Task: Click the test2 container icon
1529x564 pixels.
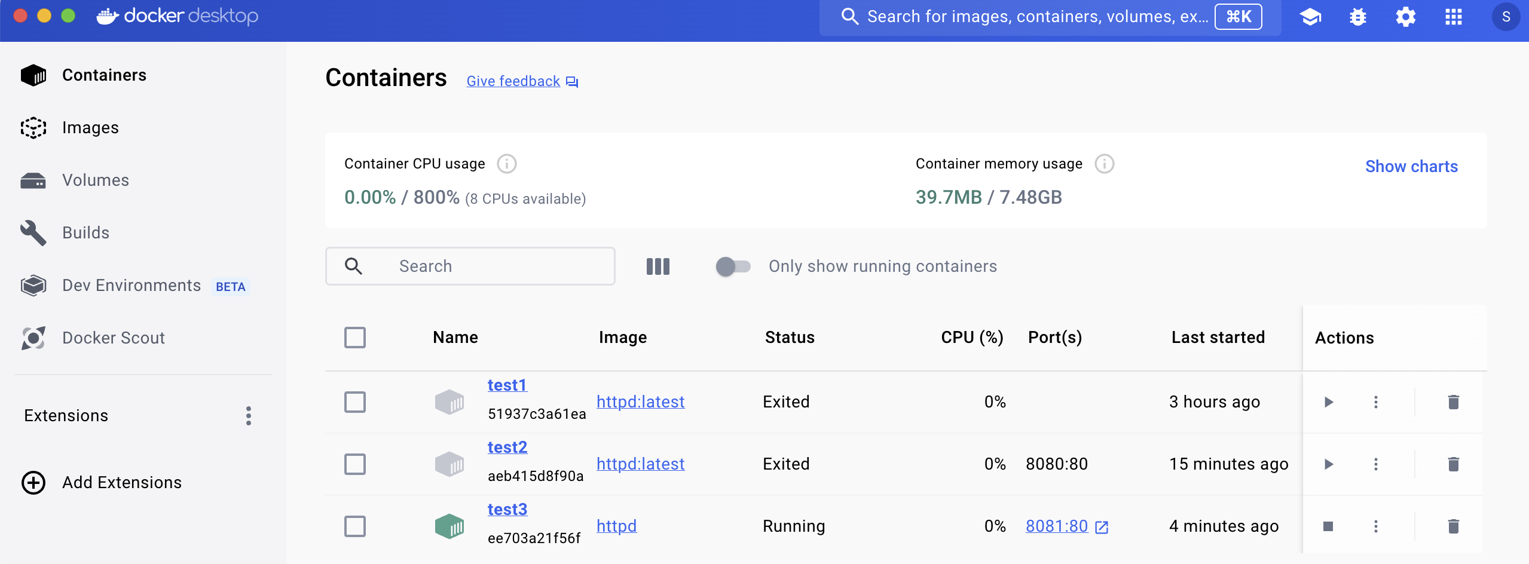Action: click(x=449, y=464)
